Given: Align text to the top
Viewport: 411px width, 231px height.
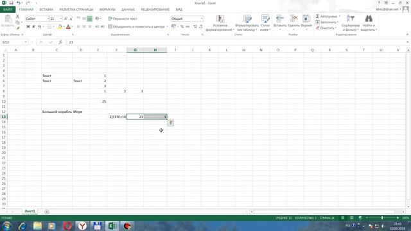Looking at the screenshot, I should [x=78, y=19].
